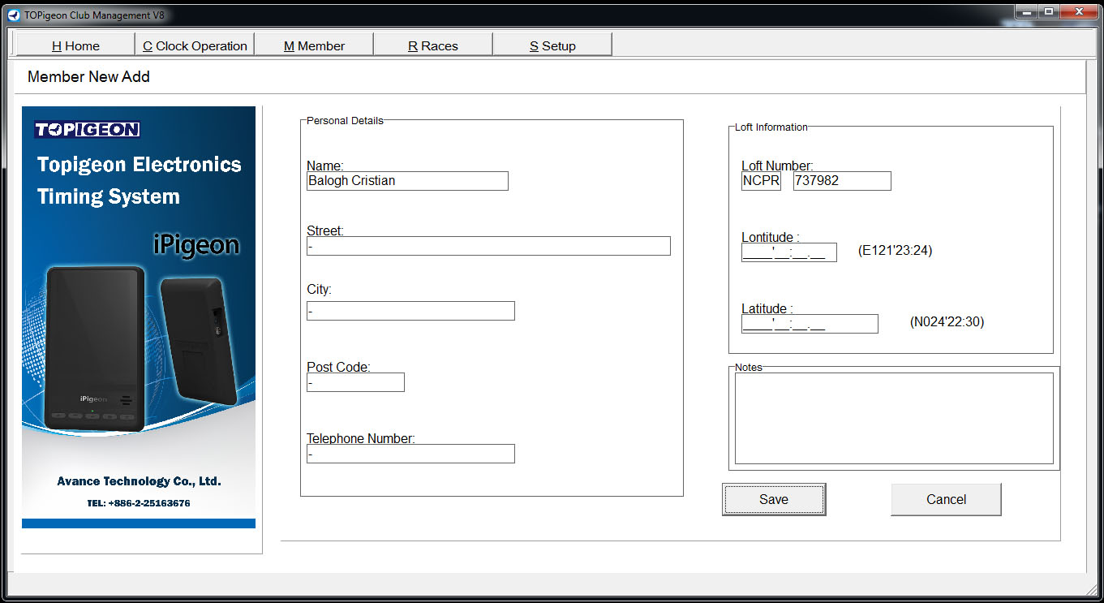Select the City input field
This screenshot has height=603, width=1104.
410,311
